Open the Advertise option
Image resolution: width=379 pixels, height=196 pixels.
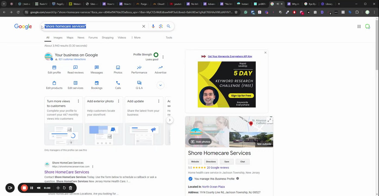pyautogui.click(x=160, y=70)
